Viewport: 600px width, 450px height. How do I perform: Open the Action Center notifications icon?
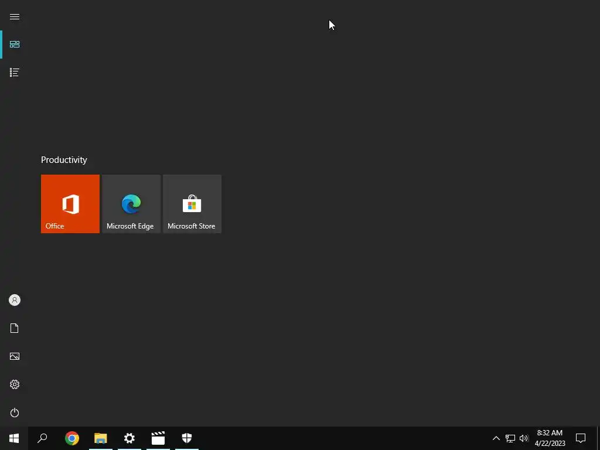[x=581, y=438]
